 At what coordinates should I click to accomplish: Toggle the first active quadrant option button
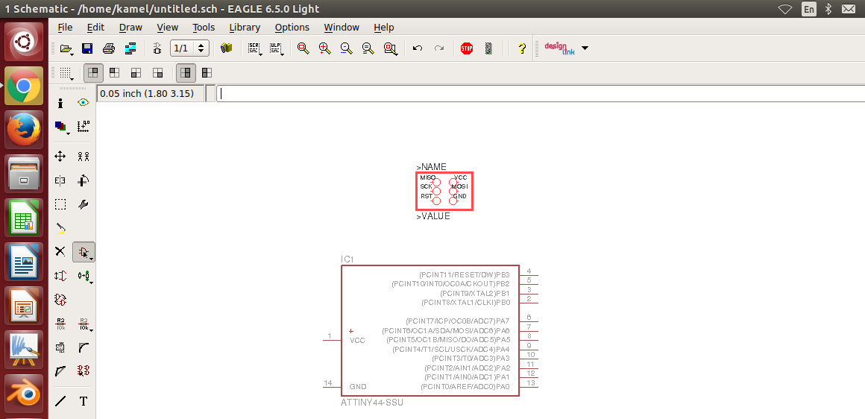click(x=92, y=72)
